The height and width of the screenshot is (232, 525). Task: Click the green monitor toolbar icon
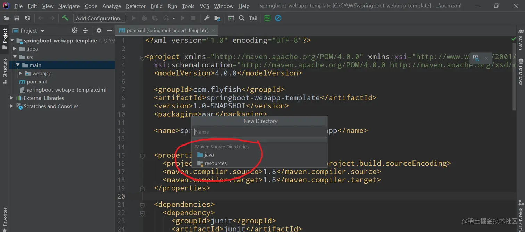pos(267,18)
